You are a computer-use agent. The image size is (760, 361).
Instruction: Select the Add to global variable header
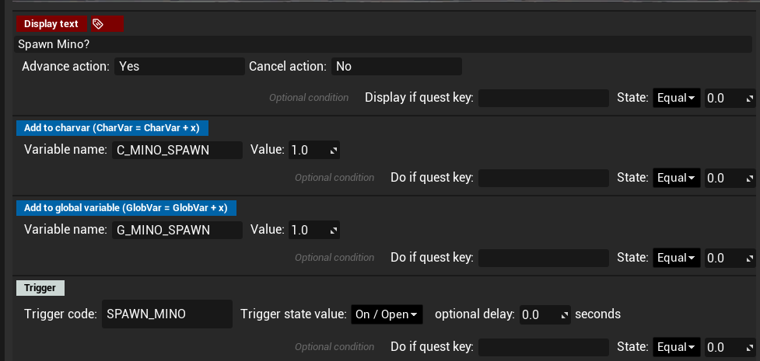coord(125,207)
